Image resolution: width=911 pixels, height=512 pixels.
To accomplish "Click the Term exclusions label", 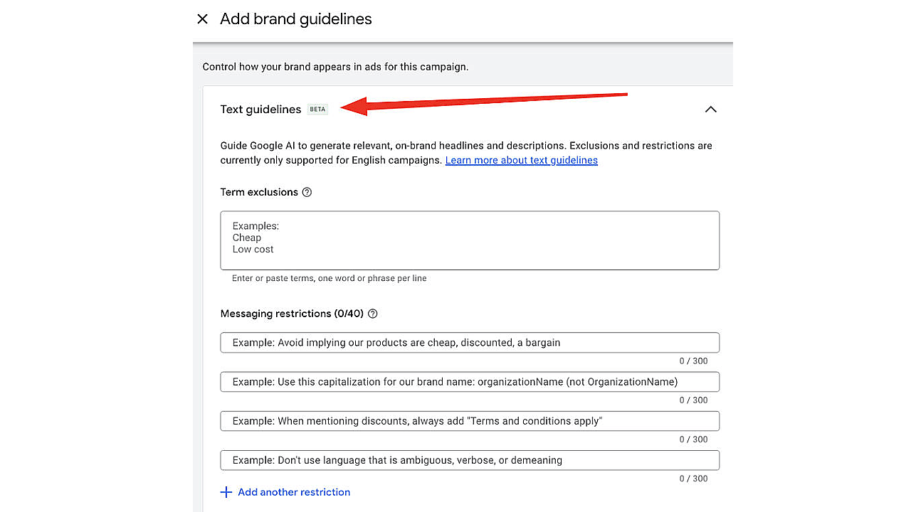I will point(259,193).
